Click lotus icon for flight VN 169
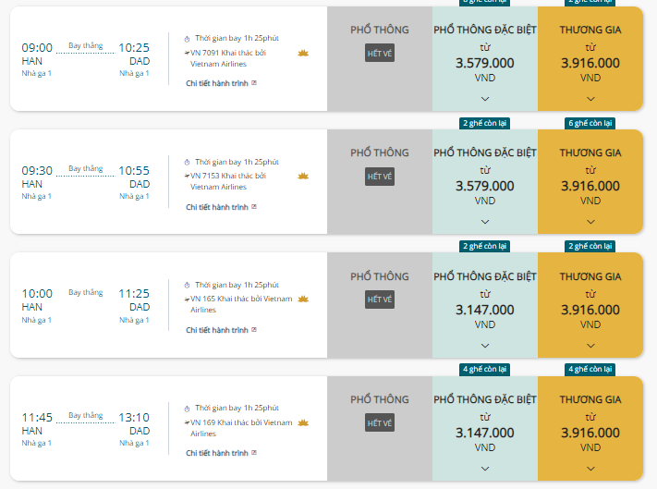 coord(303,422)
